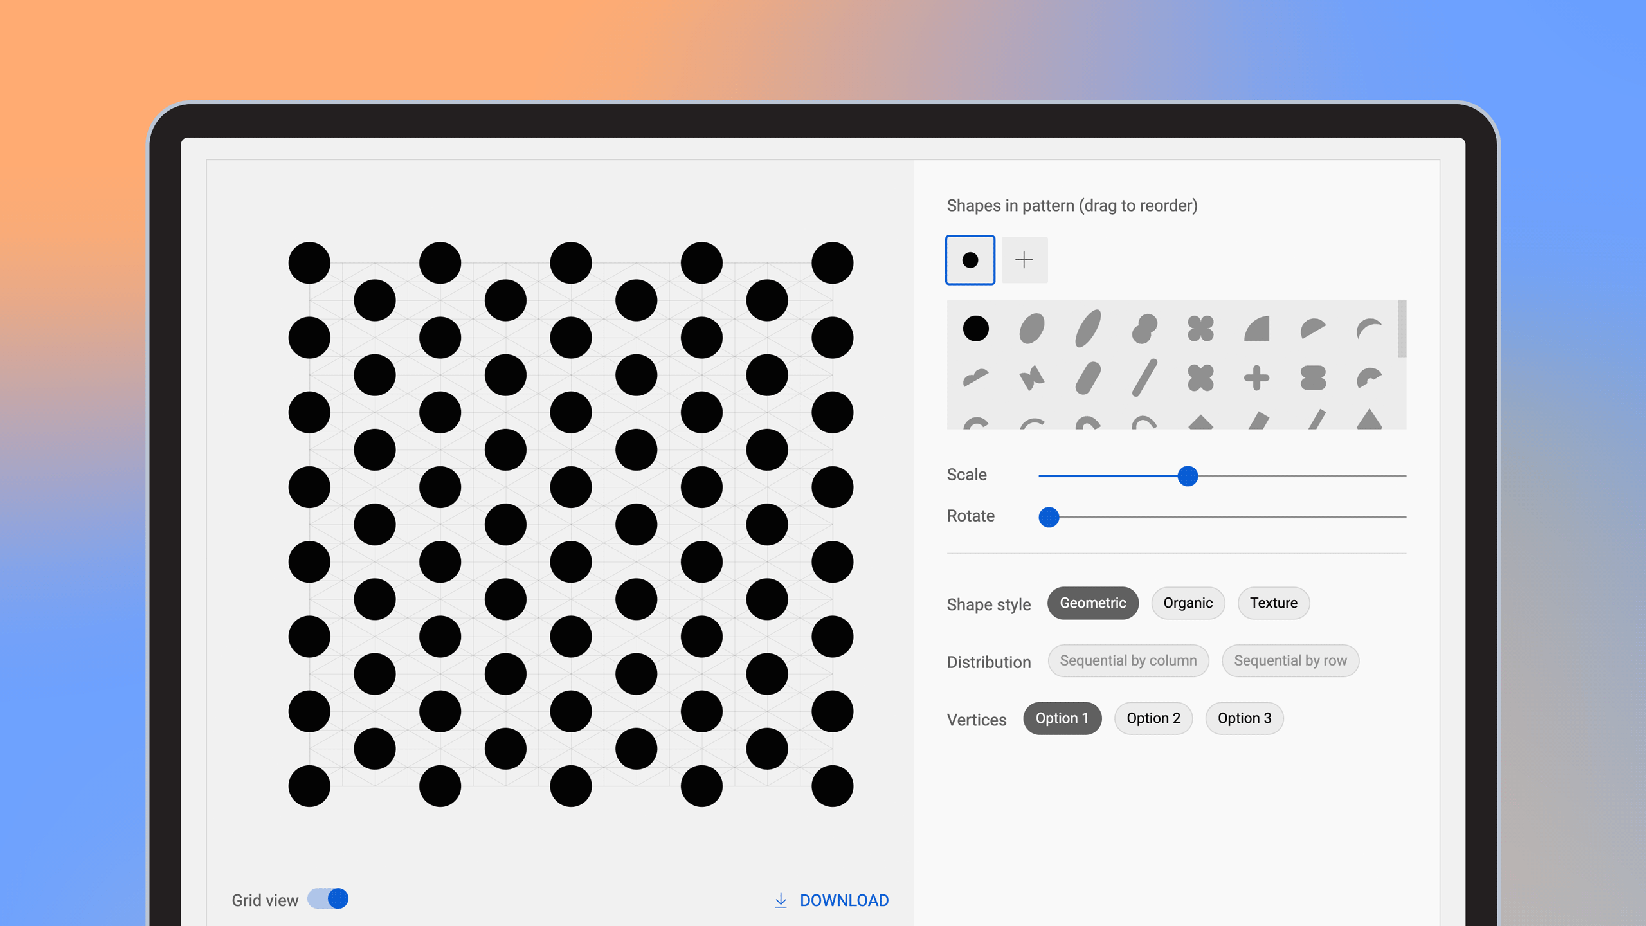Select the diagonal slash line shape
The image size is (1646, 926).
point(1144,378)
